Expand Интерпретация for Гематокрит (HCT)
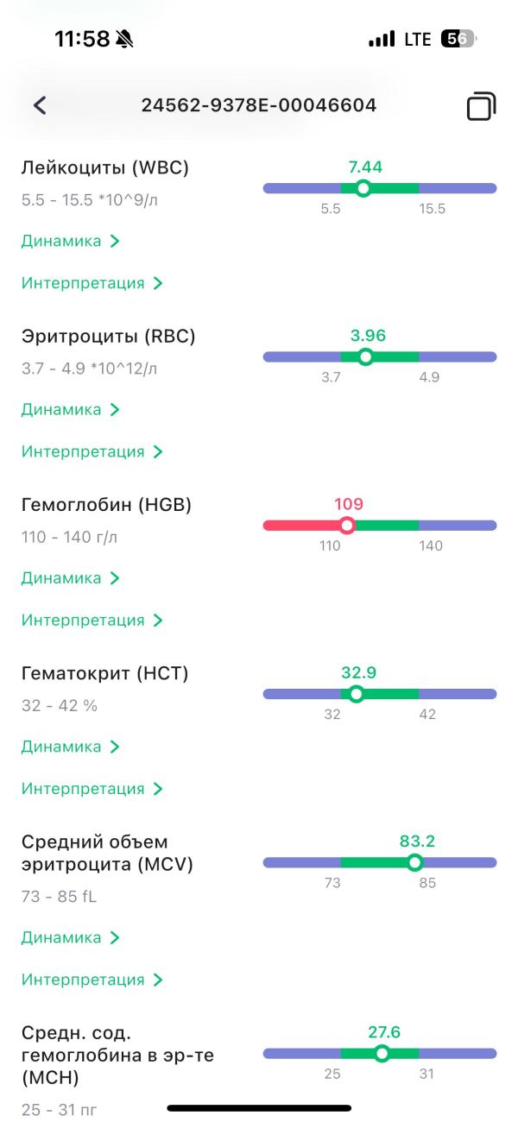518x1122 pixels. 92,789
